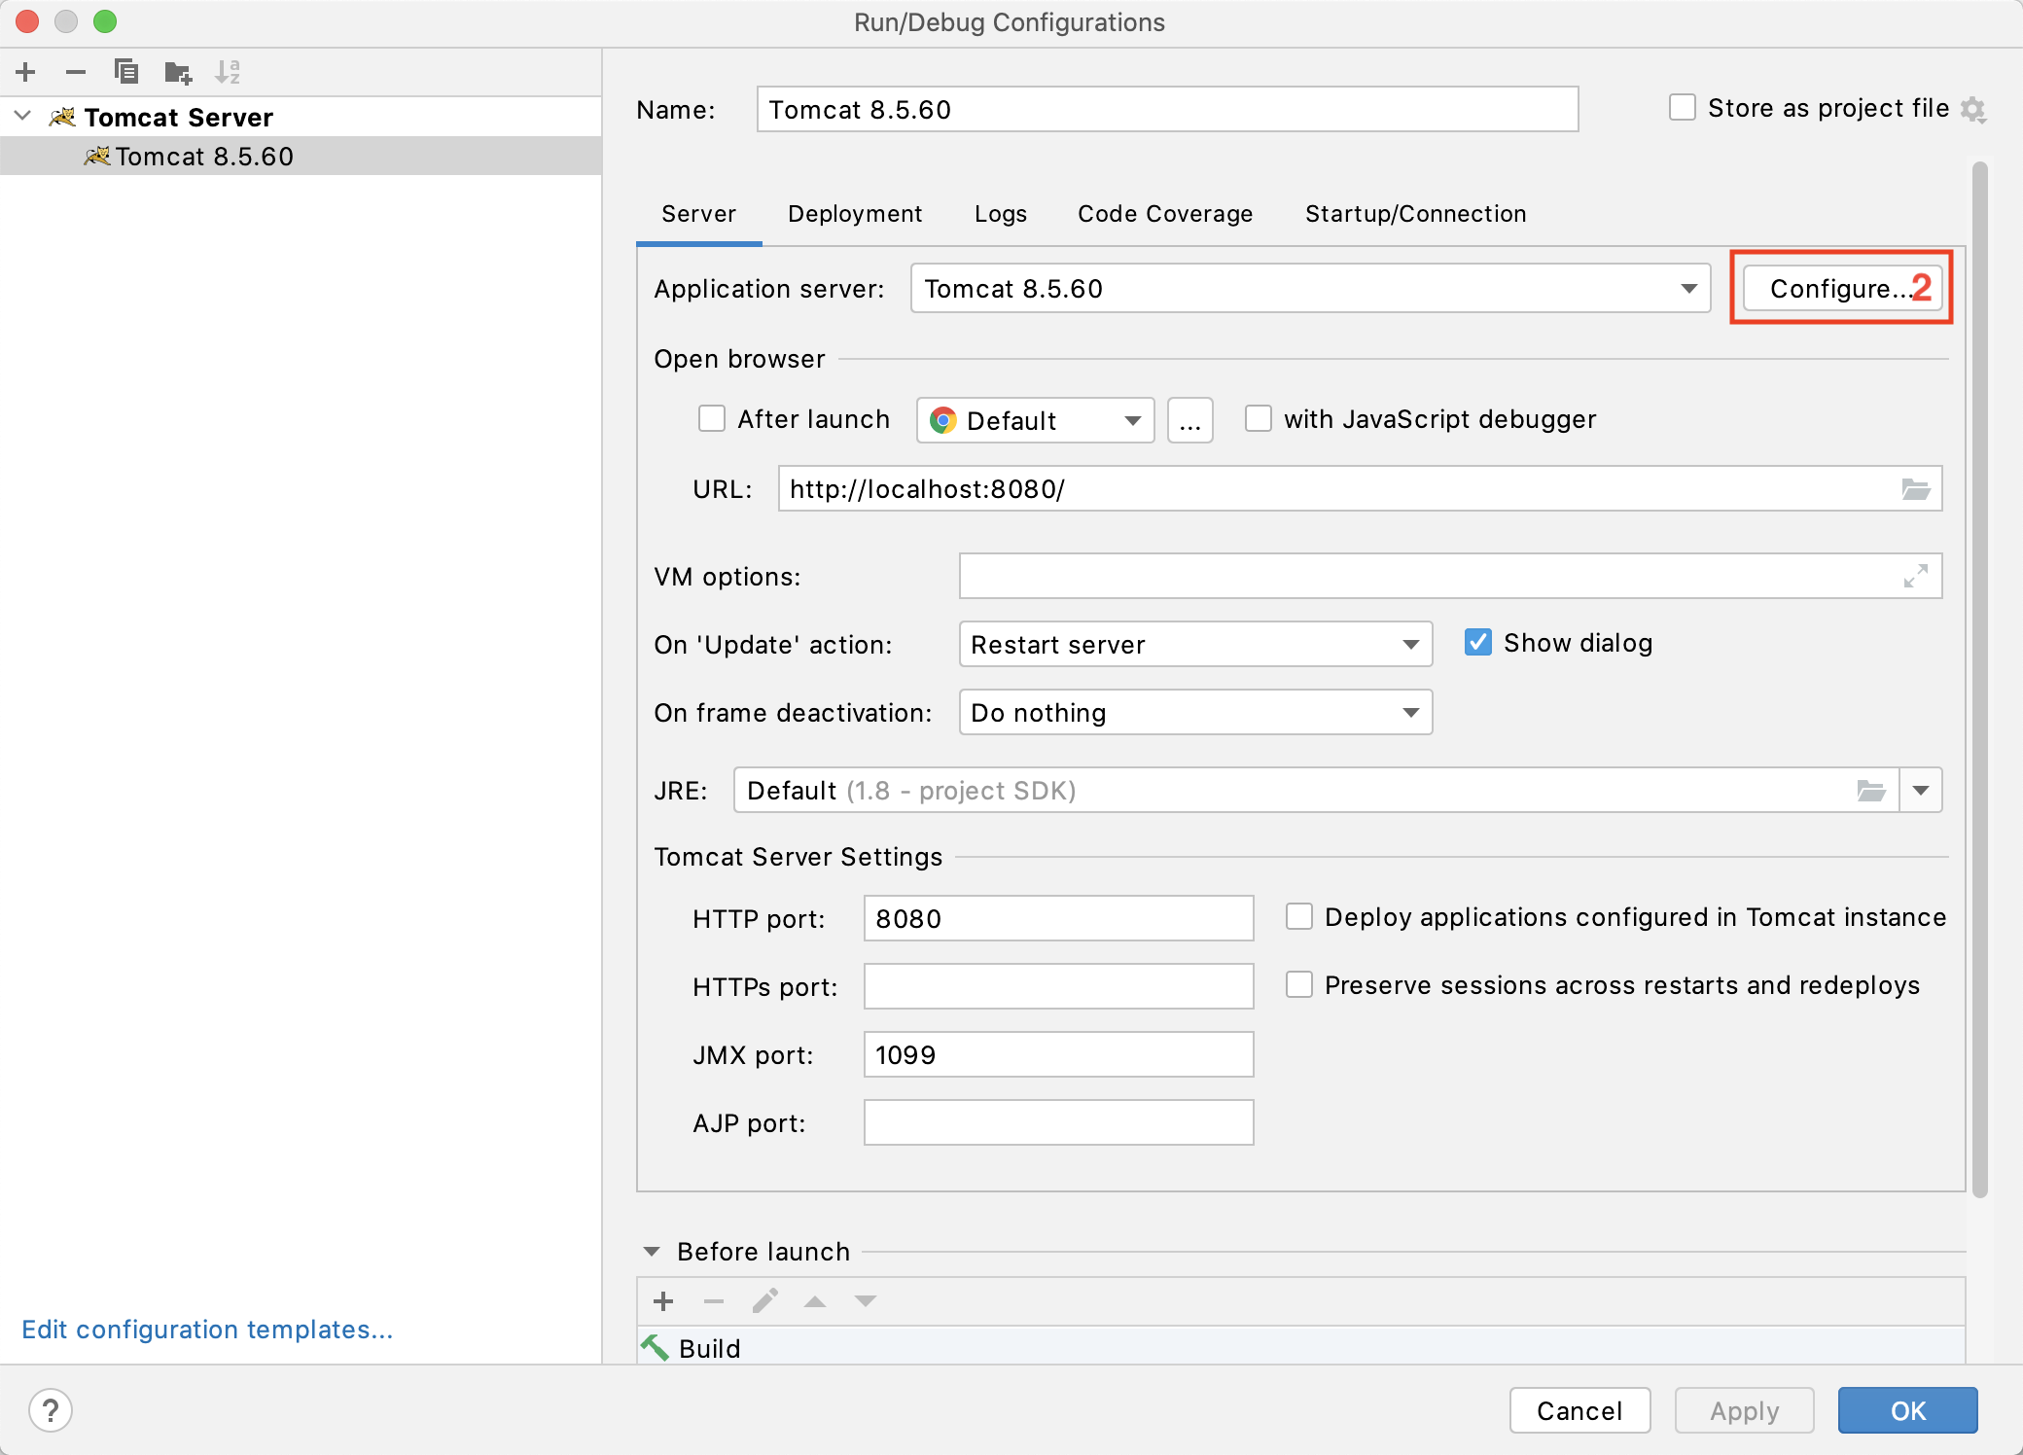
Task: Move Before launch task up
Action: 815,1301
